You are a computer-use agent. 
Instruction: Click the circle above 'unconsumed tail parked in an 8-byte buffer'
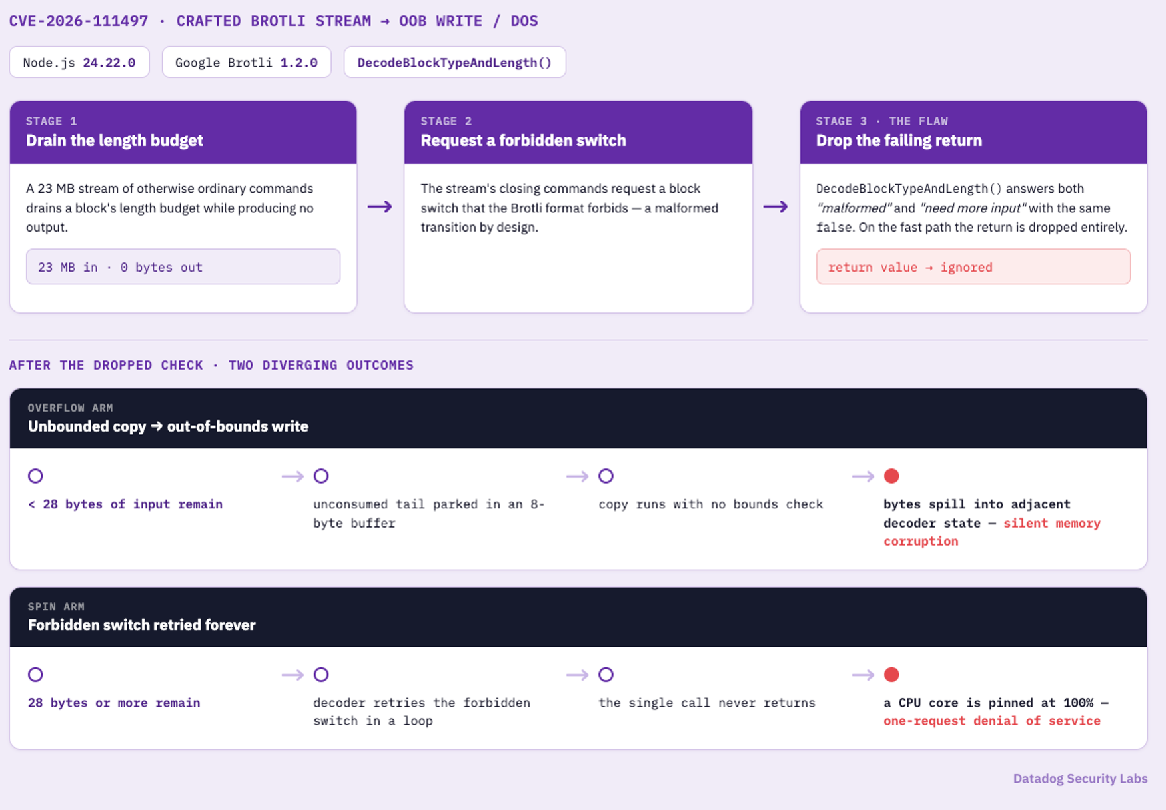coord(321,476)
